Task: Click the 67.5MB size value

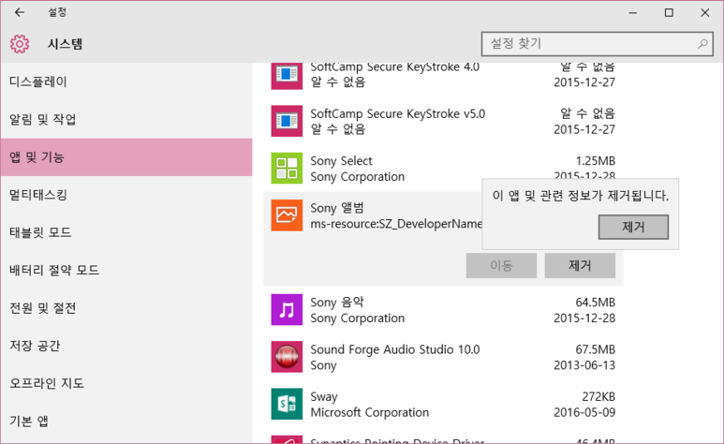Action: pos(595,349)
